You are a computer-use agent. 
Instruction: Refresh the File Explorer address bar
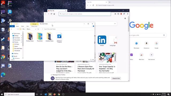point(38,29)
